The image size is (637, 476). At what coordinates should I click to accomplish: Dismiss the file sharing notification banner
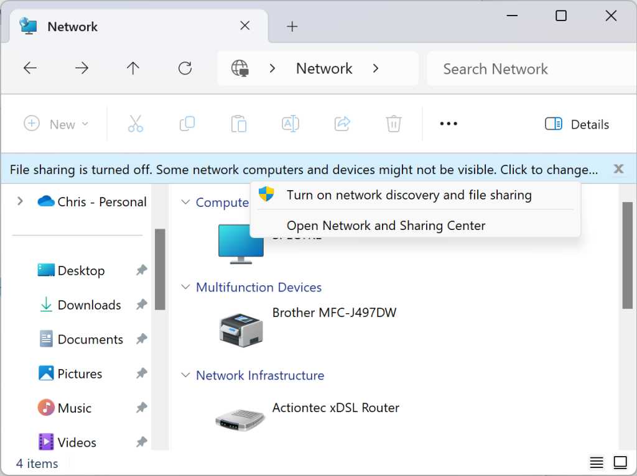(619, 168)
